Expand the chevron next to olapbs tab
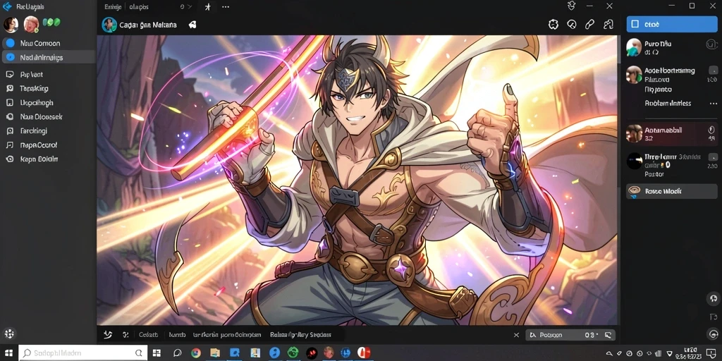Viewport: 722px width, 361px height. coord(188,7)
